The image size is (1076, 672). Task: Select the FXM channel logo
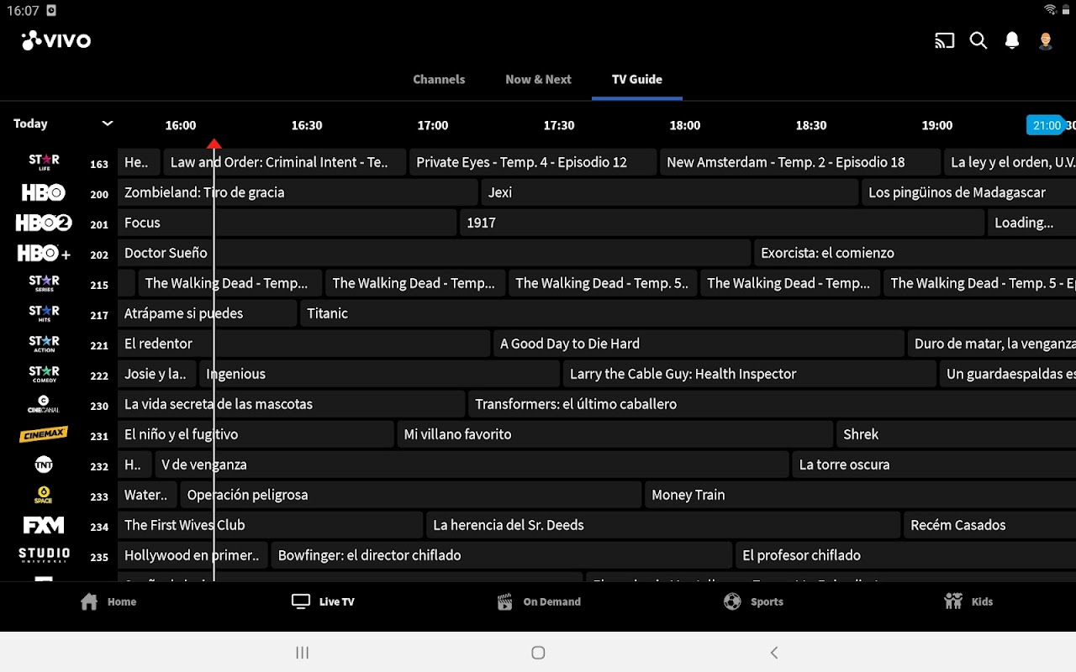[x=44, y=525]
